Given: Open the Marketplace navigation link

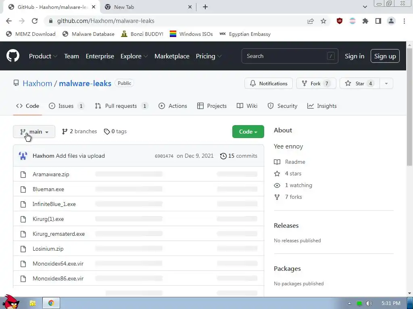Looking at the screenshot, I should pyautogui.click(x=172, y=56).
